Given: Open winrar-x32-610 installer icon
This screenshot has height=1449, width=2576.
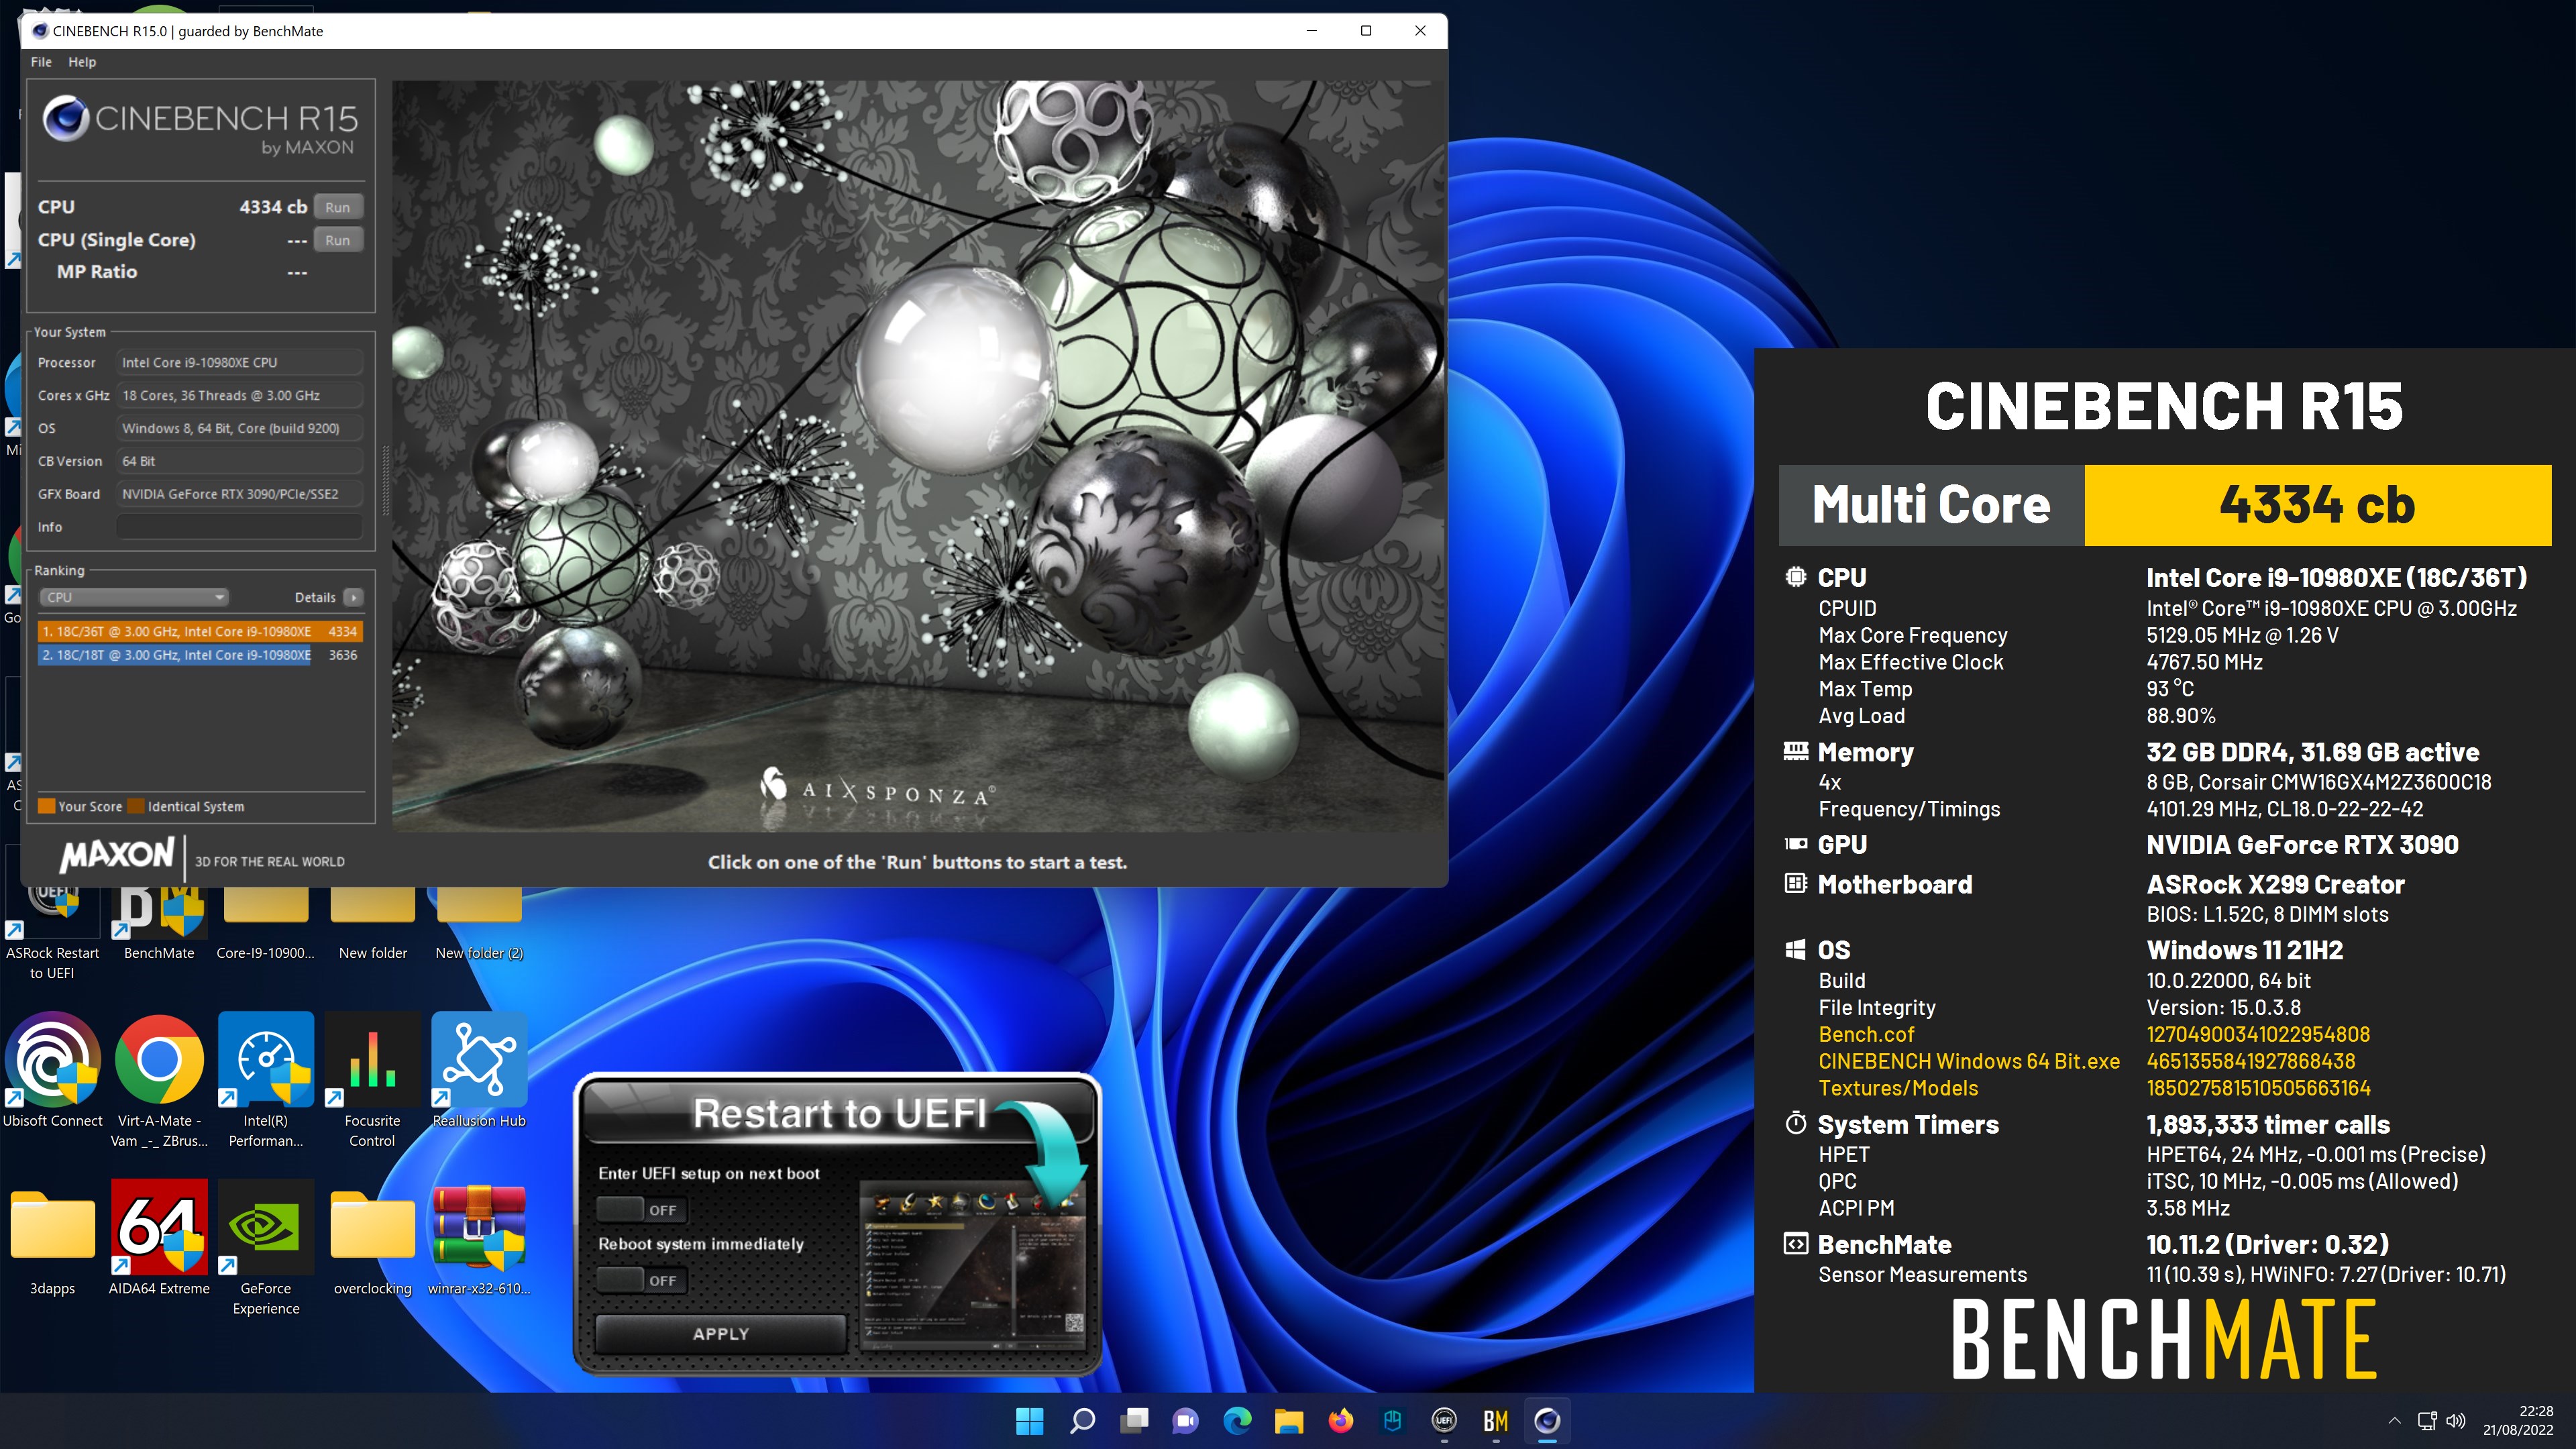Looking at the screenshot, I should pyautogui.click(x=479, y=1238).
